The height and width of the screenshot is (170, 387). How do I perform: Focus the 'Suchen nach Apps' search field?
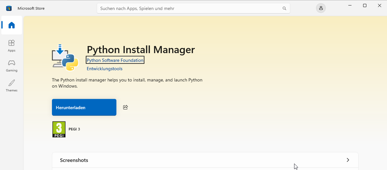(193, 8)
